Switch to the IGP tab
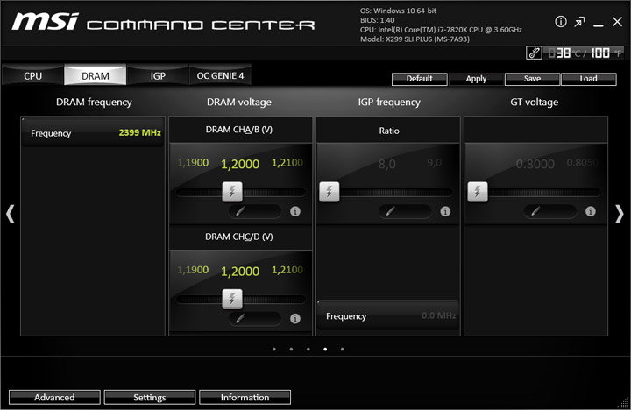 [x=158, y=75]
